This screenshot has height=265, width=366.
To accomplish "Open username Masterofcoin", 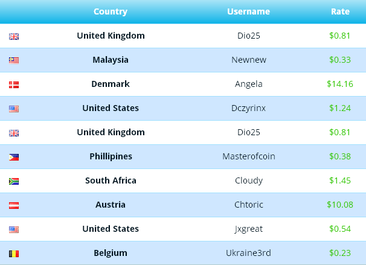I will [x=249, y=156].
